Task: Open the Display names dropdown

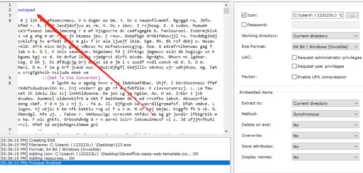Action: (325, 157)
